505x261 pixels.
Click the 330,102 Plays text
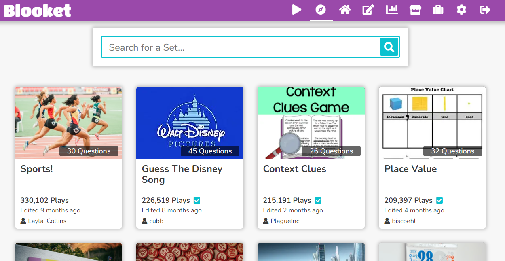44,200
